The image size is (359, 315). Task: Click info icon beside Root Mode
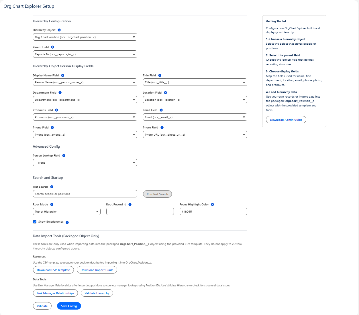pyautogui.click(x=52, y=205)
